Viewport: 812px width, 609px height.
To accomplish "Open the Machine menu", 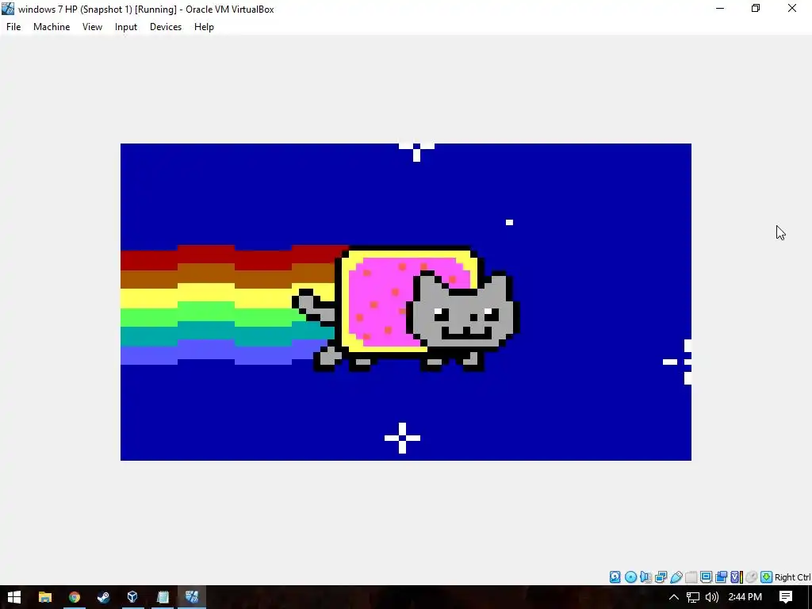I will 52,27.
